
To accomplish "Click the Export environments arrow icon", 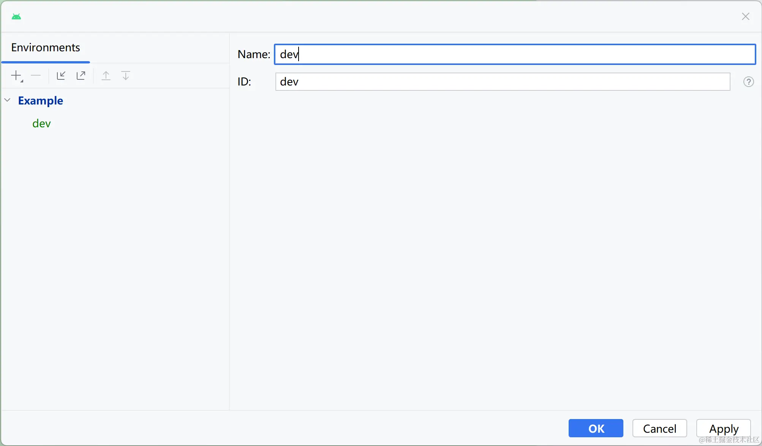I will click(x=81, y=76).
